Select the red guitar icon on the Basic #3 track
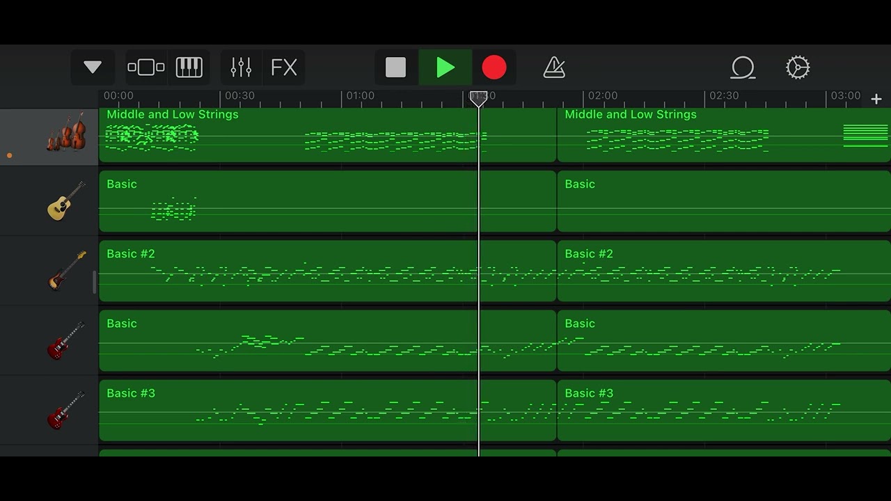This screenshot has height=501, width=891. (66, 410)
